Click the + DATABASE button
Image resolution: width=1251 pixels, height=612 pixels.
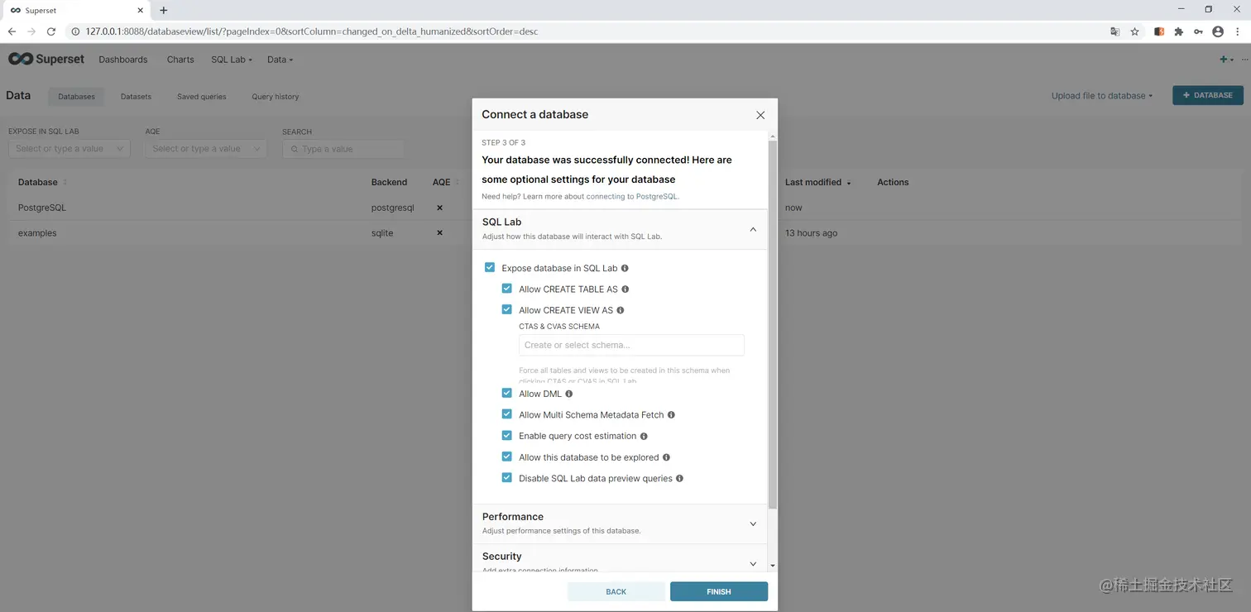1208,95
